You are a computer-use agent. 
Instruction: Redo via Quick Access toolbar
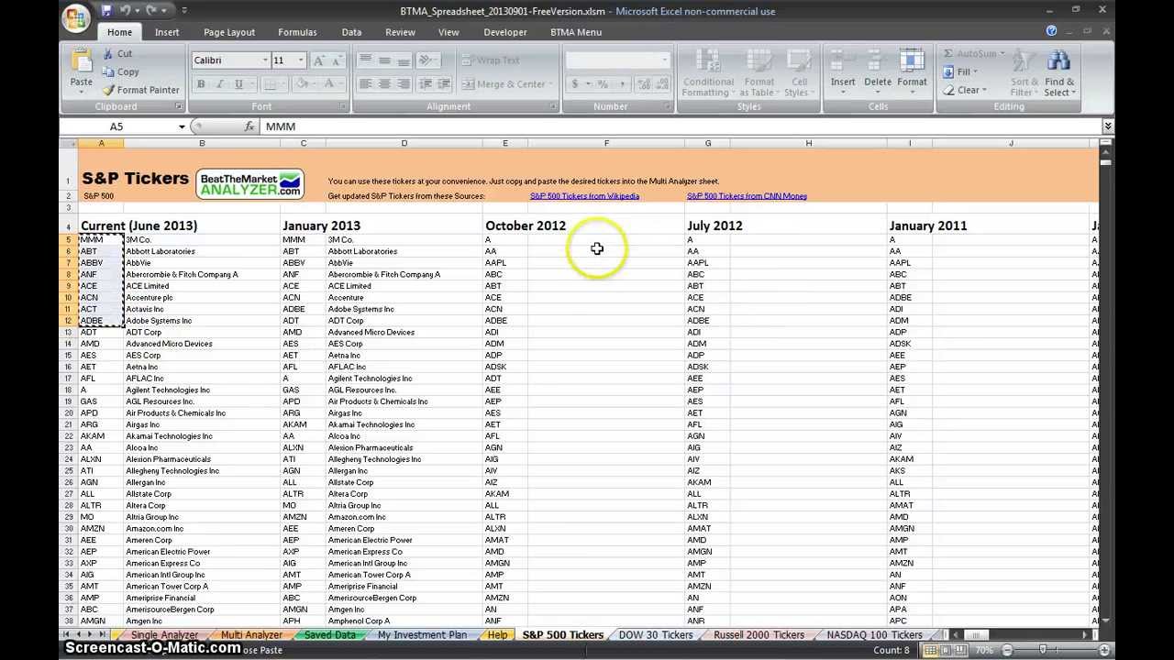pyautogui.click(x=152, y=11)
